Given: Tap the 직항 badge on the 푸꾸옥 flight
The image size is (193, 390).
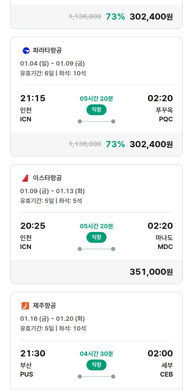Looking at the screenshot, I should pos(96,110).
